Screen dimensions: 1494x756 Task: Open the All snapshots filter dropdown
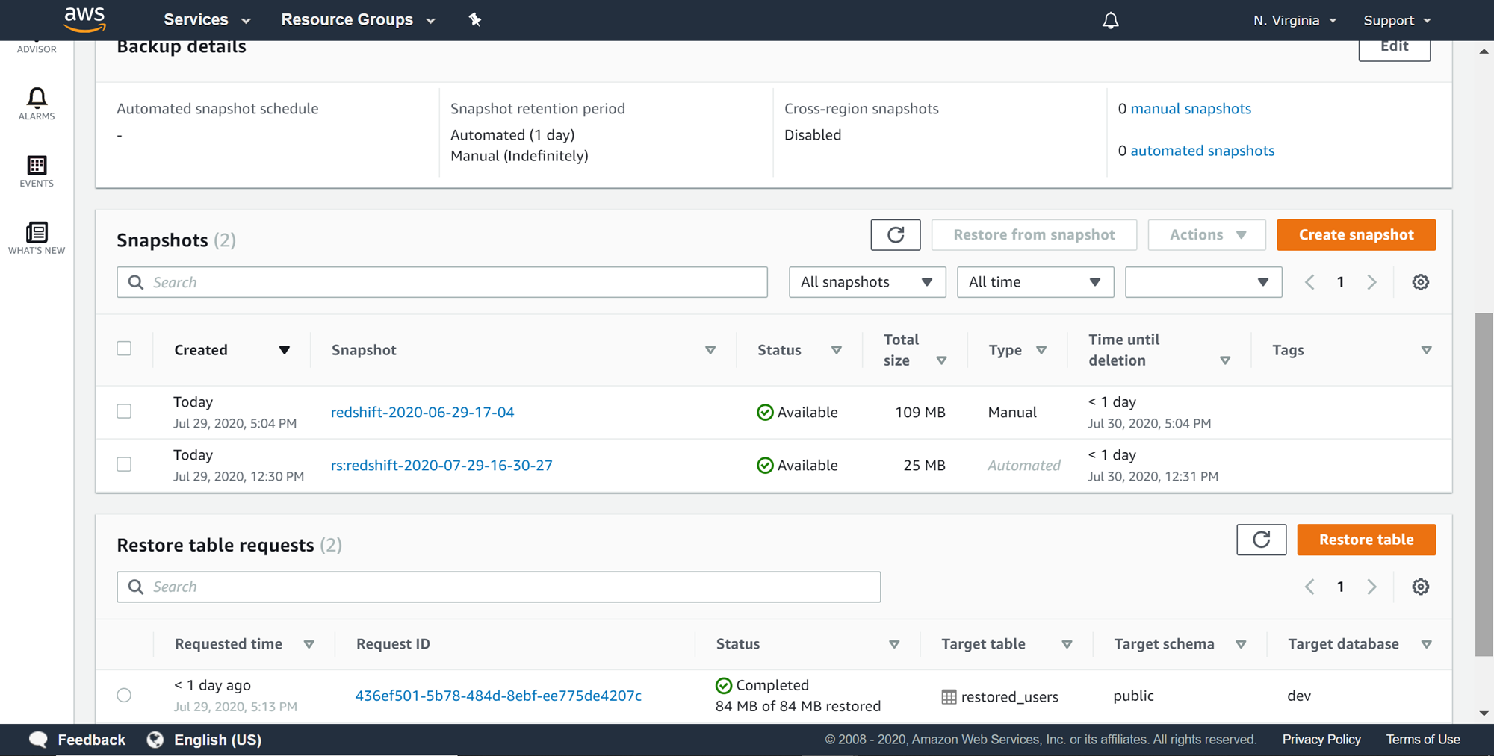click(867, 282)
